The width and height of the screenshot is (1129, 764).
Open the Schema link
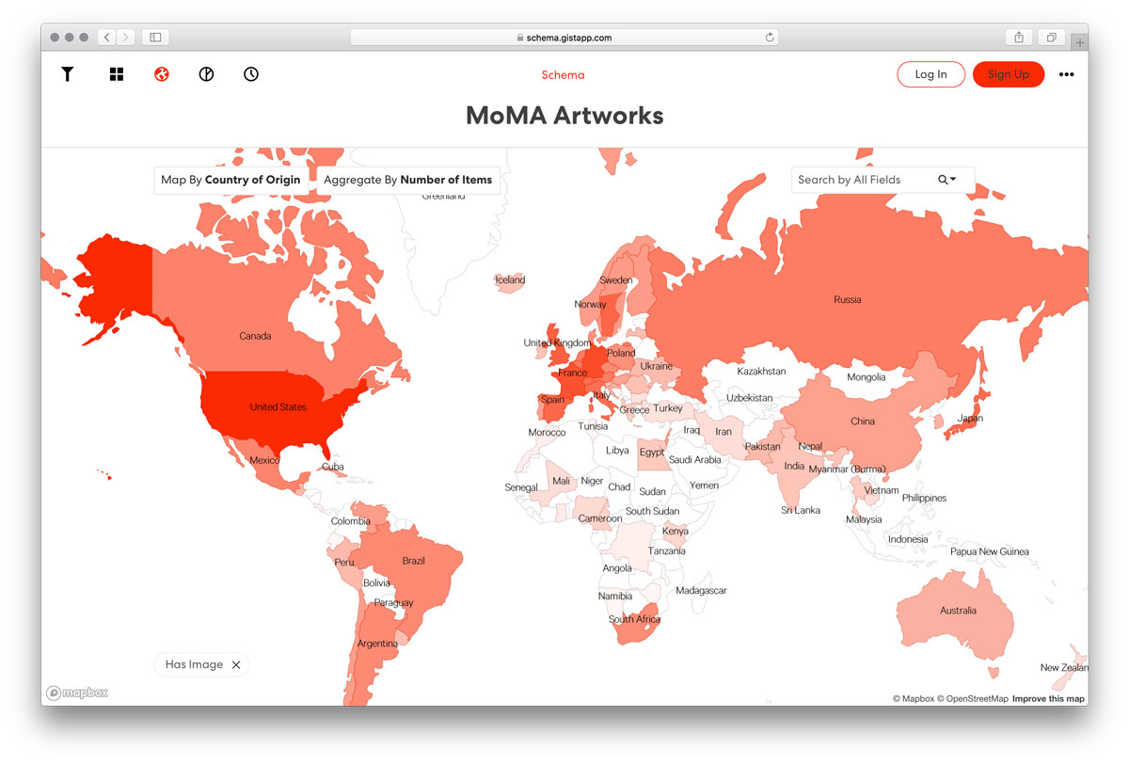coord(563,75)
